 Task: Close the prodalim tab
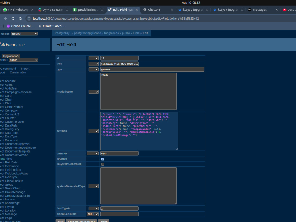(102, 10)
